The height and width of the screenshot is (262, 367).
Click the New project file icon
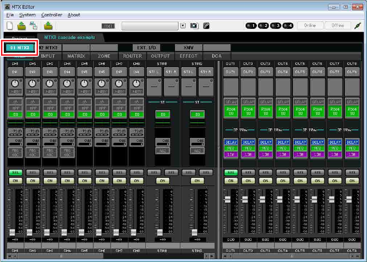(10, 25)
